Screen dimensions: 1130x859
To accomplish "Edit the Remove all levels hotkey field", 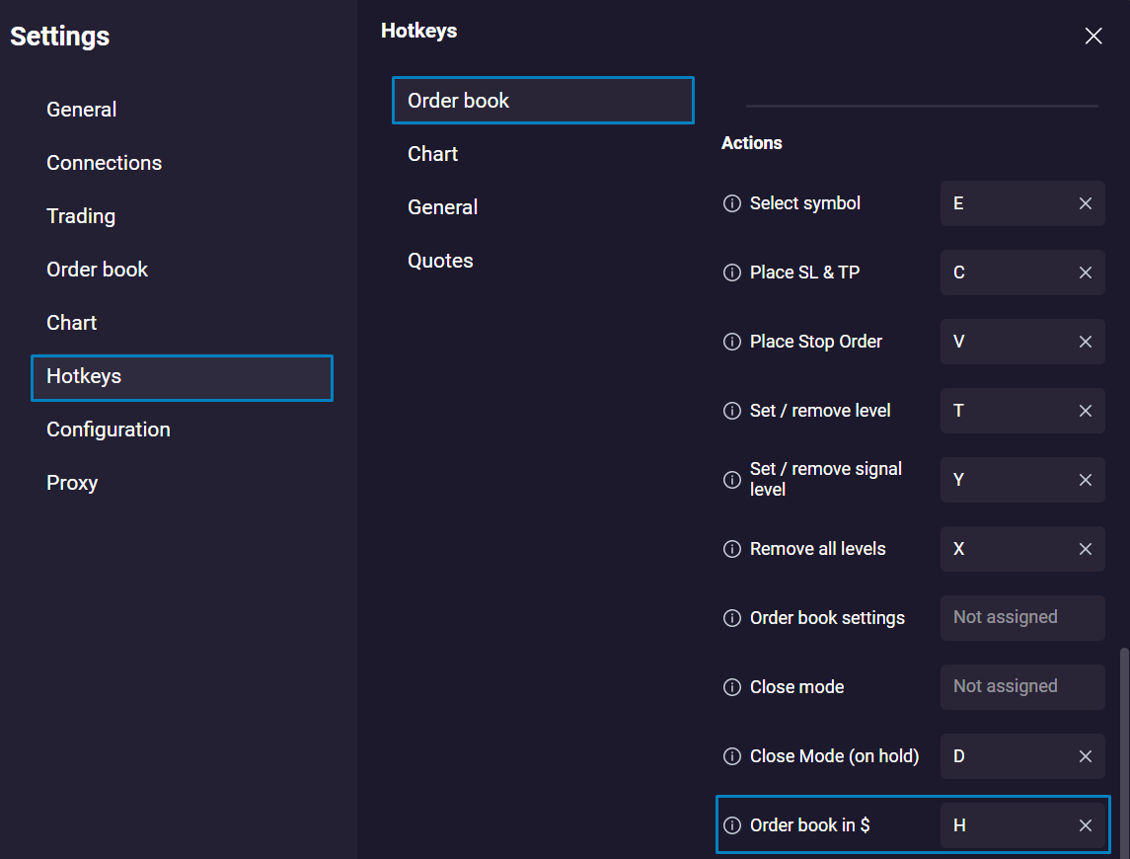I will (x=1021, y=549).
